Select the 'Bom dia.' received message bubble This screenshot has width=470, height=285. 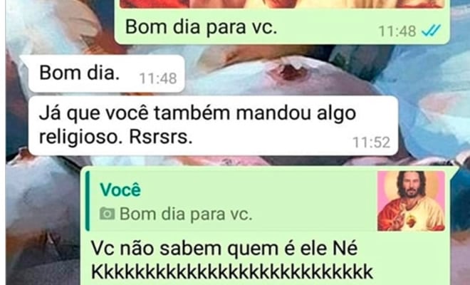coord(106,73)
